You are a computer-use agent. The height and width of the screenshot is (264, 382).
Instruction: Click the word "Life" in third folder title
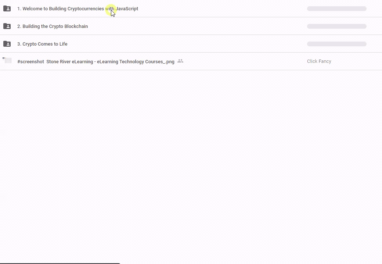(x=63, y=44)
